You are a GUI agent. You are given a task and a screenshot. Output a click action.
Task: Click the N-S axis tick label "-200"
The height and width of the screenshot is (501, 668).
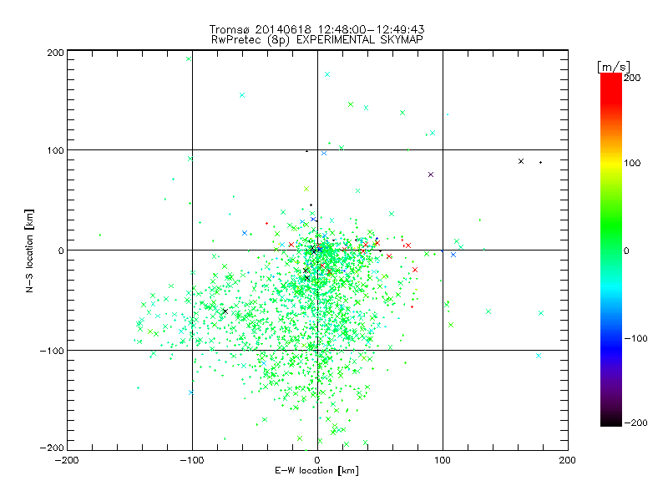click(x=52, y=448)
